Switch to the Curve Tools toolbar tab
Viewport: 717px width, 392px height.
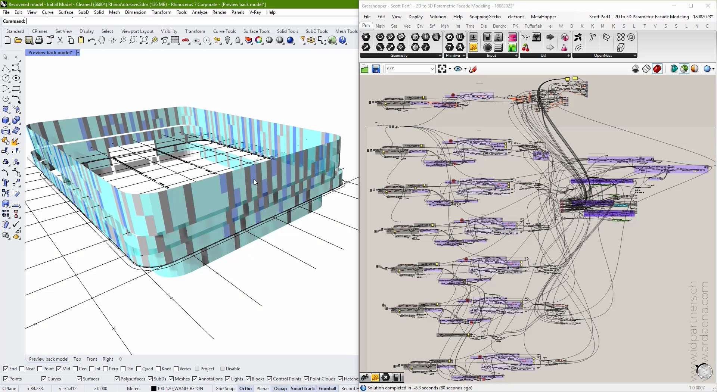224,31
